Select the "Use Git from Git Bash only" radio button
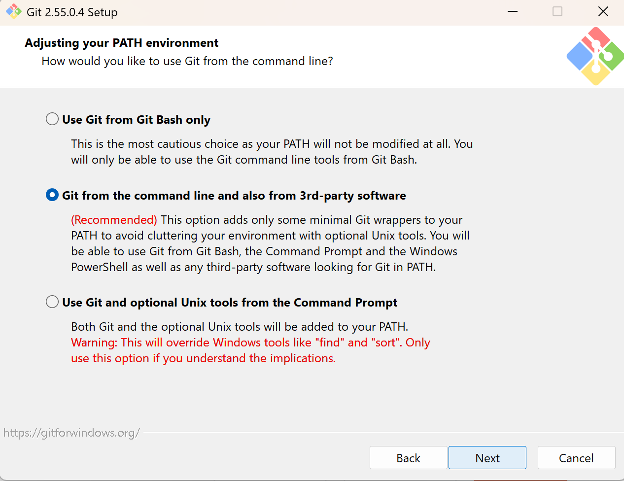 click(52, 119)
